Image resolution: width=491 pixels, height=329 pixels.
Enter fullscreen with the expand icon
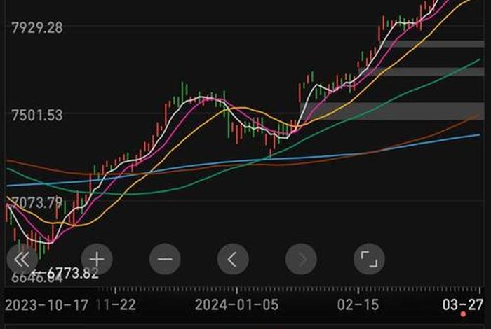pyautogui.click(x=369, y=260)
